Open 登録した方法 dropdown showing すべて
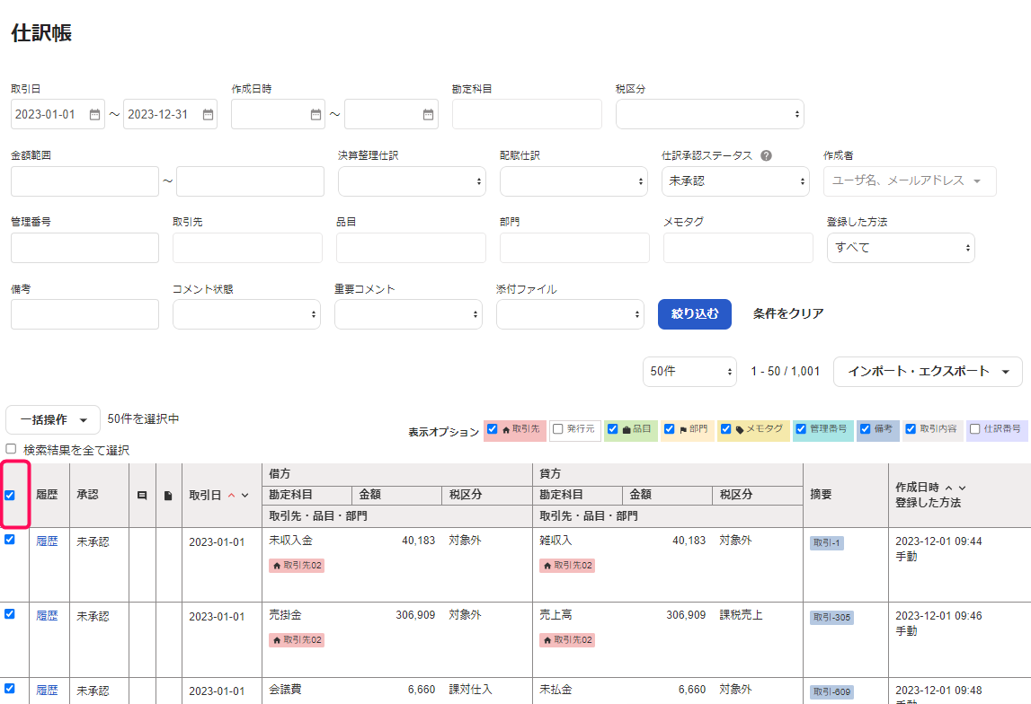 (901, 248)
